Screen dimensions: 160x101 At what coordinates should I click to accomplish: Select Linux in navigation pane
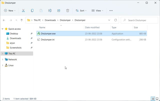point(11,65)
